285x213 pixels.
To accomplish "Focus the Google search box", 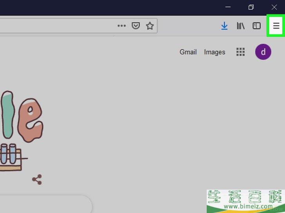I will [x=45, y=204].
